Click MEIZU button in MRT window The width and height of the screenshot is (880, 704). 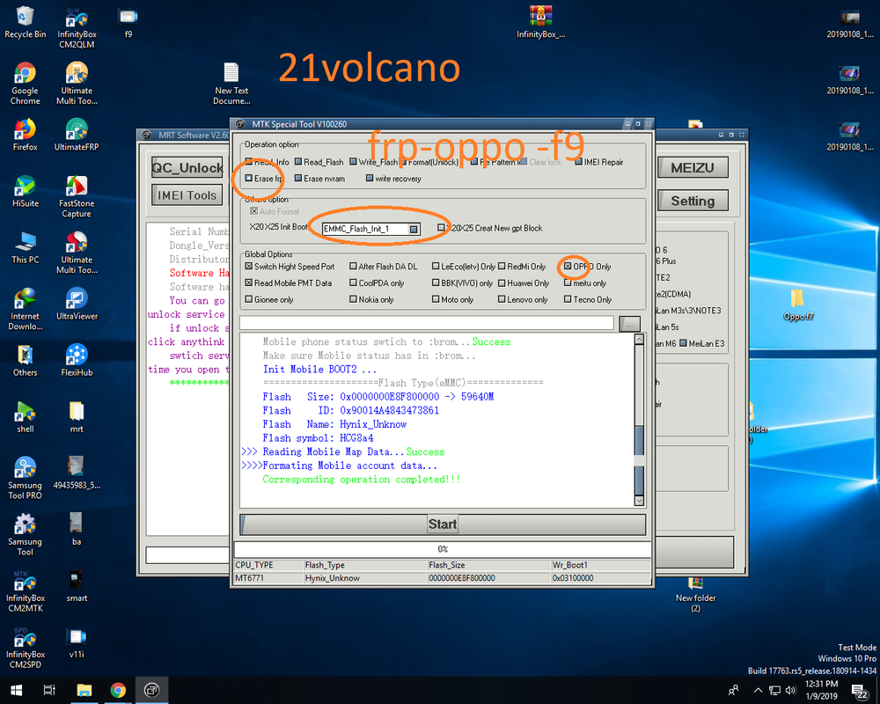[x=692, y=167]
